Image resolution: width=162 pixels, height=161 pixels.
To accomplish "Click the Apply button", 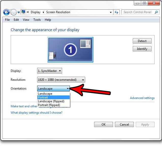I will click(x=145, y=124).
